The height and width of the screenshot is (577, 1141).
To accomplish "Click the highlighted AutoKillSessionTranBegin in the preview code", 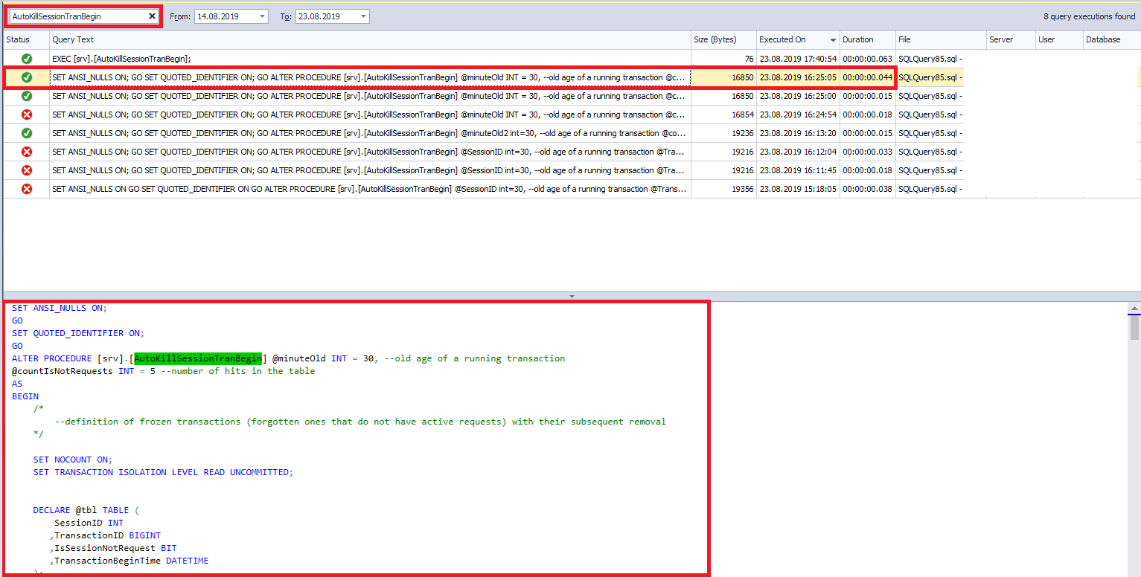I will click(198, 358).
